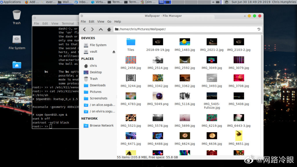Go forward using the forward arrow
The image size is (297, 167).
(93, 29)
